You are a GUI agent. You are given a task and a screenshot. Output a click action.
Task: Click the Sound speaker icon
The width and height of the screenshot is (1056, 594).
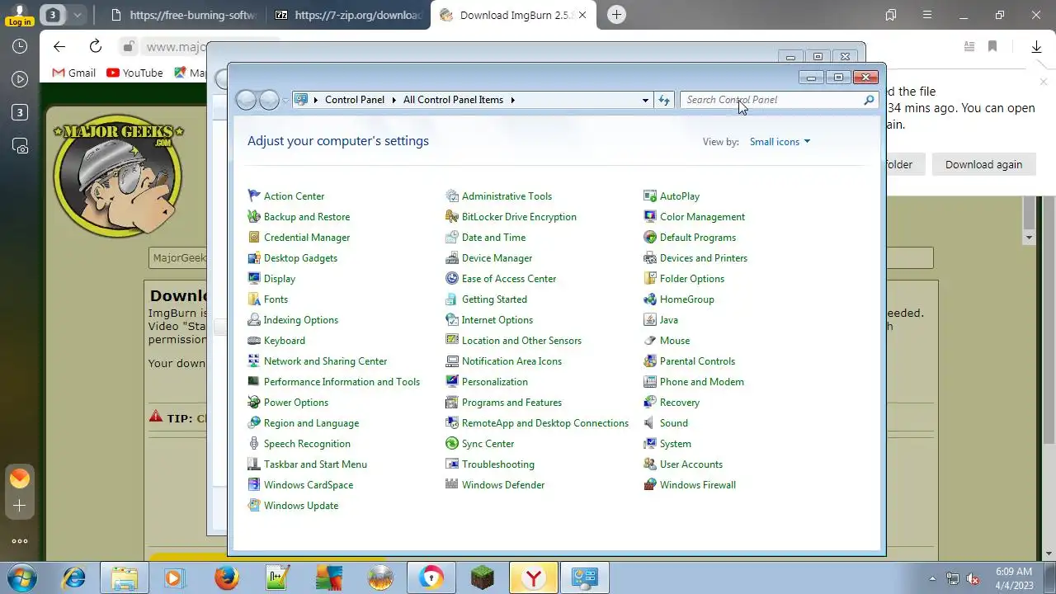(650, 423)
